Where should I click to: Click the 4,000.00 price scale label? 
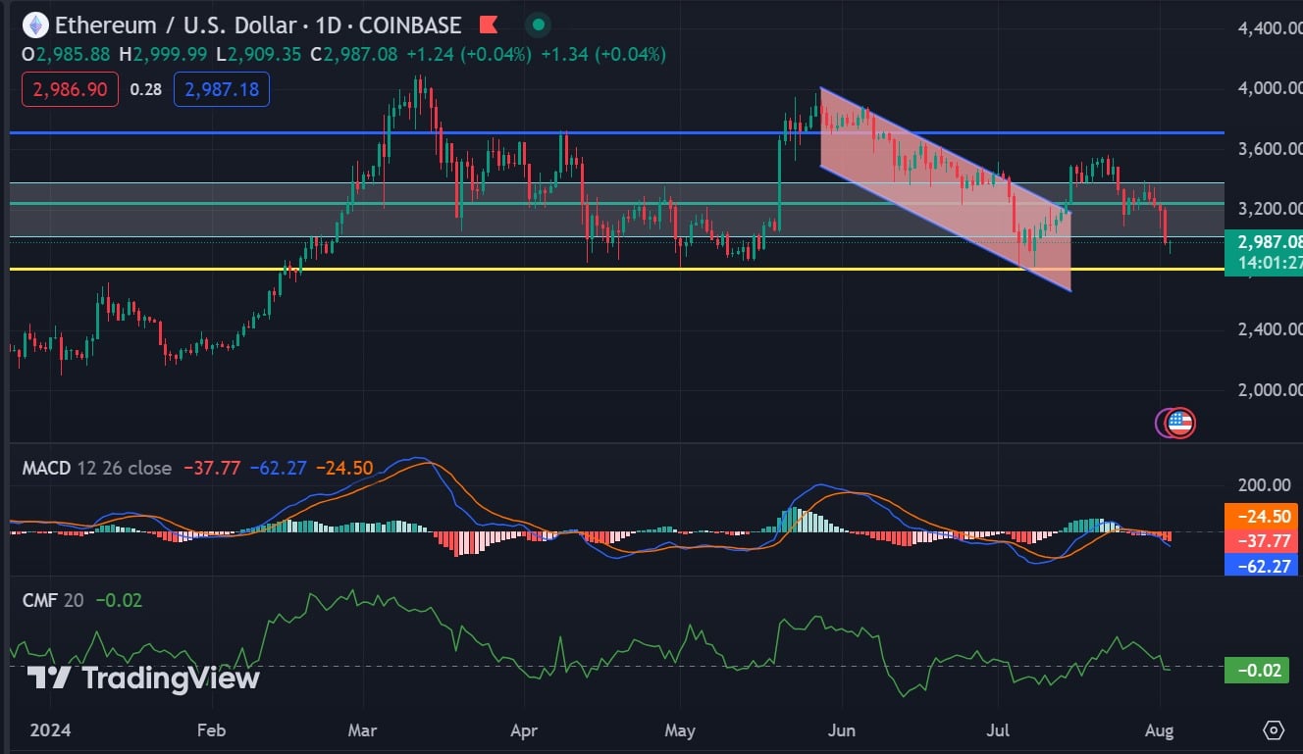pos(1267,88)
